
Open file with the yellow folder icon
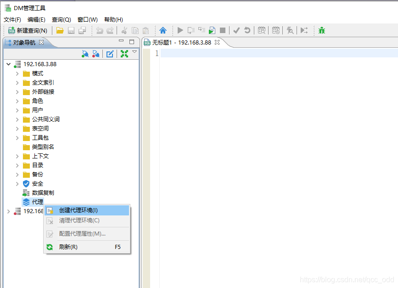60,30
